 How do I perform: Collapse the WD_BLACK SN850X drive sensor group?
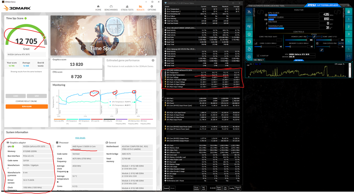tap(166, 28)
